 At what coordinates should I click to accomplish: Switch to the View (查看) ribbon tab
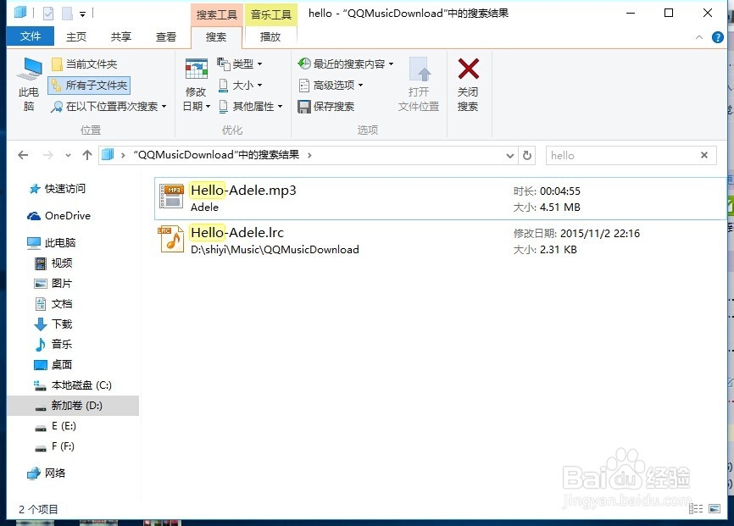(166, 36)
